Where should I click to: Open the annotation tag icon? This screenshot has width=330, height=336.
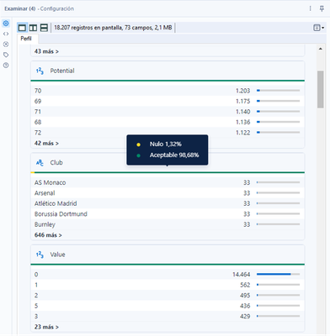6,55
